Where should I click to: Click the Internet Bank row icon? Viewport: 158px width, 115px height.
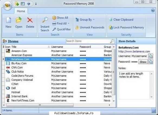coord(8,96)
